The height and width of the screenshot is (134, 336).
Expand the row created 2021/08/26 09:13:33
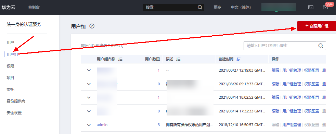tap(89, 84)
